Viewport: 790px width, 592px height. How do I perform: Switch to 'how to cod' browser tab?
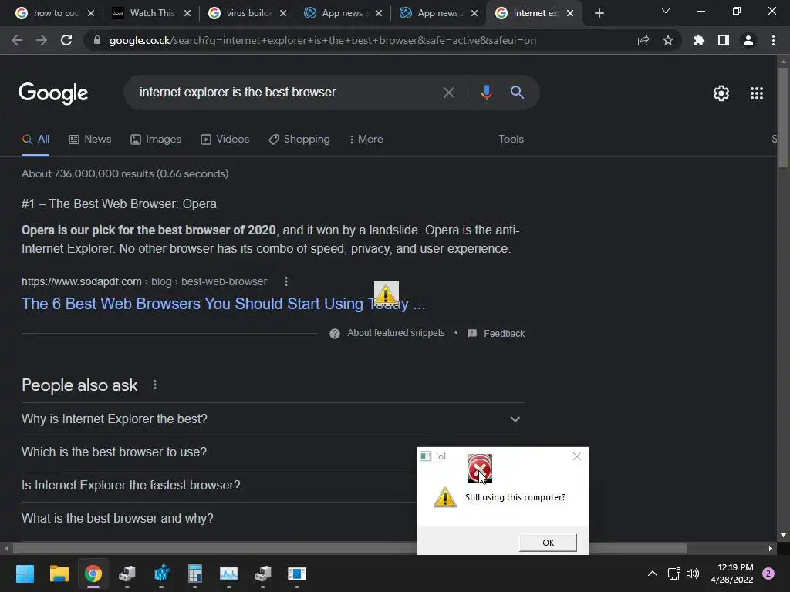tap(48, 13)
